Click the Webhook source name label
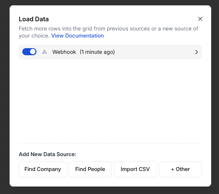The image size is (219, 194). 64,52
